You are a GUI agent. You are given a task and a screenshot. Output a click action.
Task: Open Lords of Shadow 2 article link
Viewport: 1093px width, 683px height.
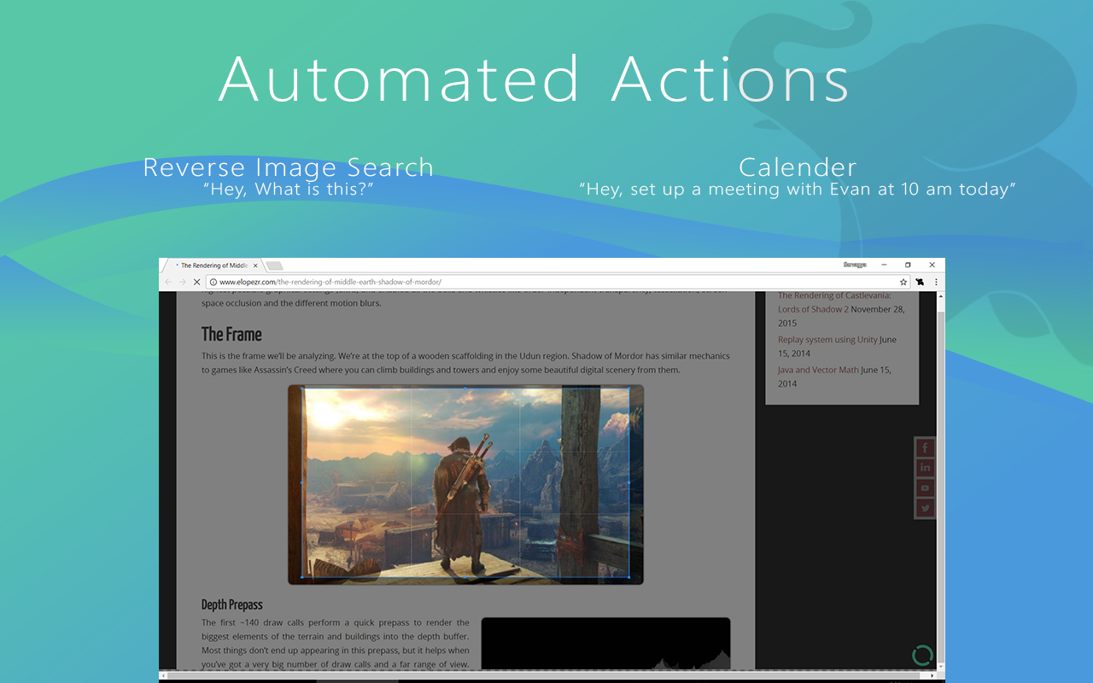(813, 309)
